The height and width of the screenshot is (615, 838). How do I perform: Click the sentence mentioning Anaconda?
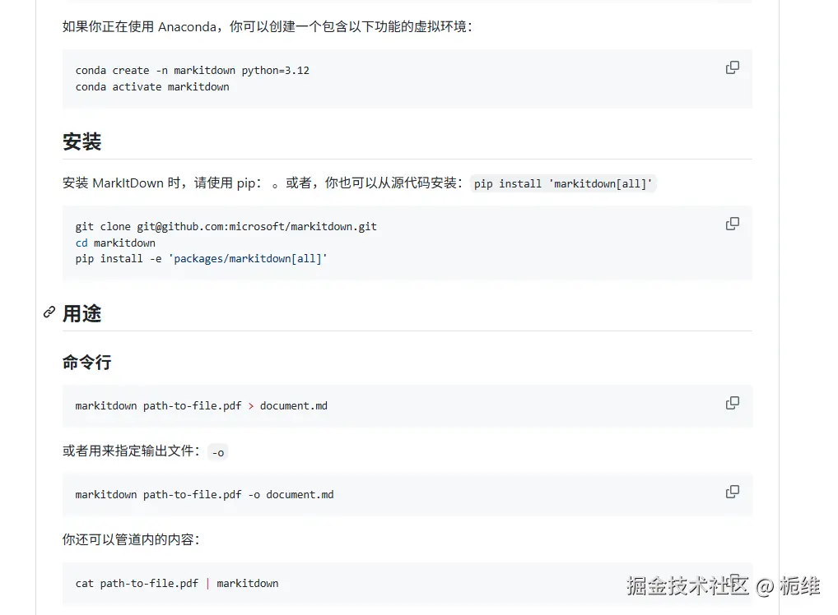click(268, 26)
